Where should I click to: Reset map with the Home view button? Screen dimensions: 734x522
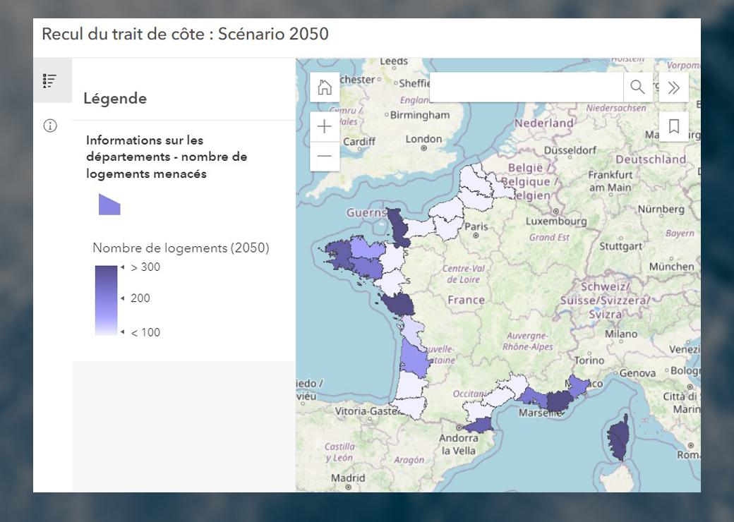click(325, 87)
